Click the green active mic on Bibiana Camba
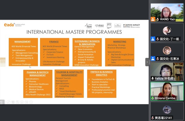185x121 pixels. 153,98
